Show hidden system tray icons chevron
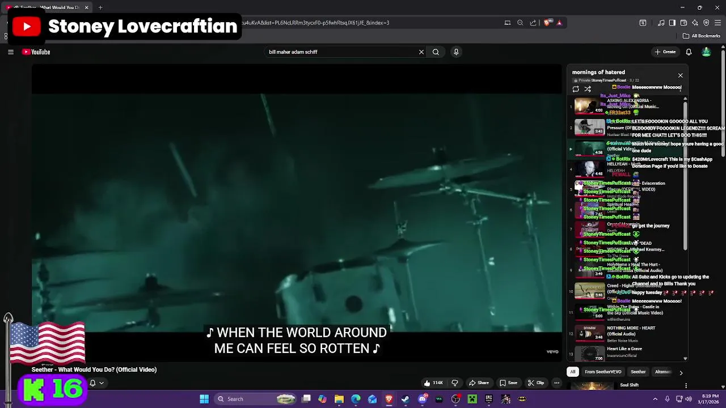The width and height of the screenshot is (726, 408). pyautogui.click(x=655, y=399)
